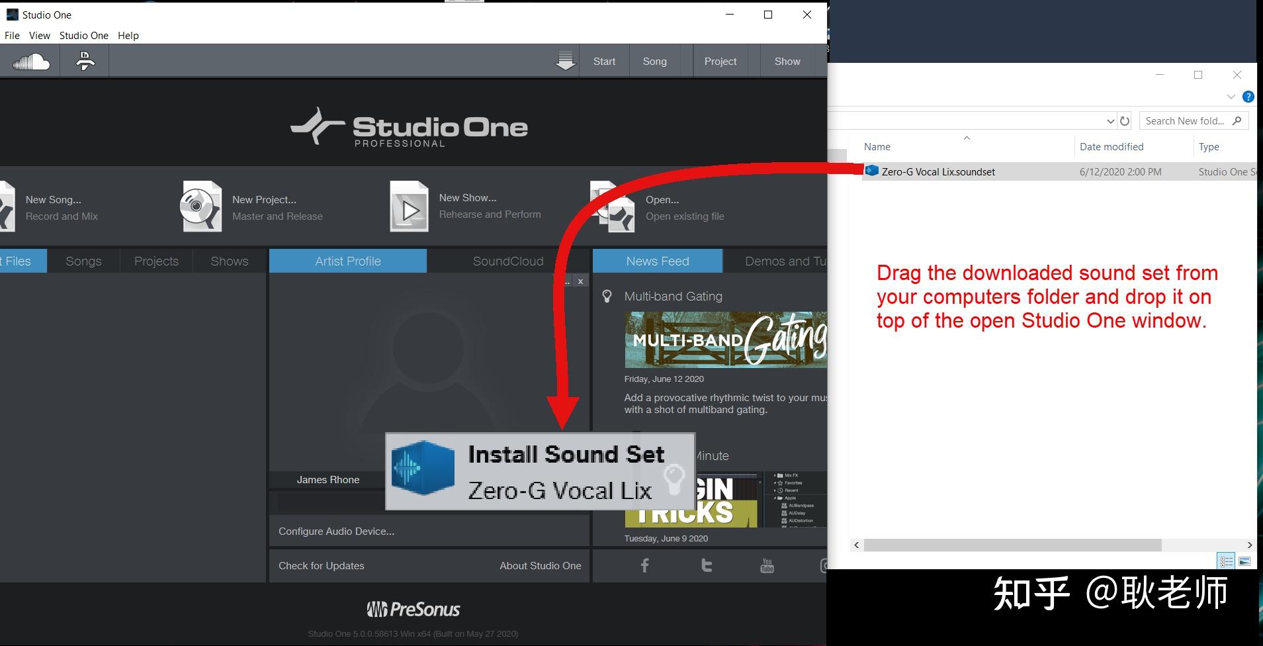
Task: Click the Explorer scrollbar left arrow
Action: (x=857, y=545)
